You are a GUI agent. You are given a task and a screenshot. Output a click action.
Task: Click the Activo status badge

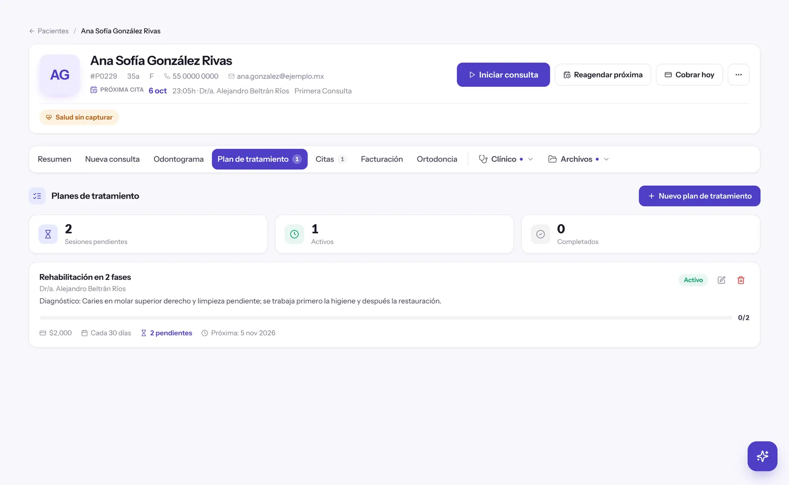coord(693,280)
